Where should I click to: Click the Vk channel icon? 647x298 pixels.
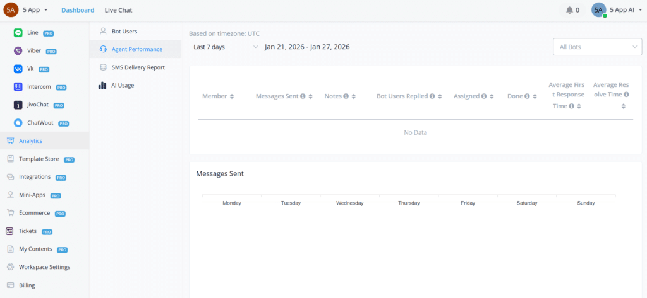click(18, 69)
